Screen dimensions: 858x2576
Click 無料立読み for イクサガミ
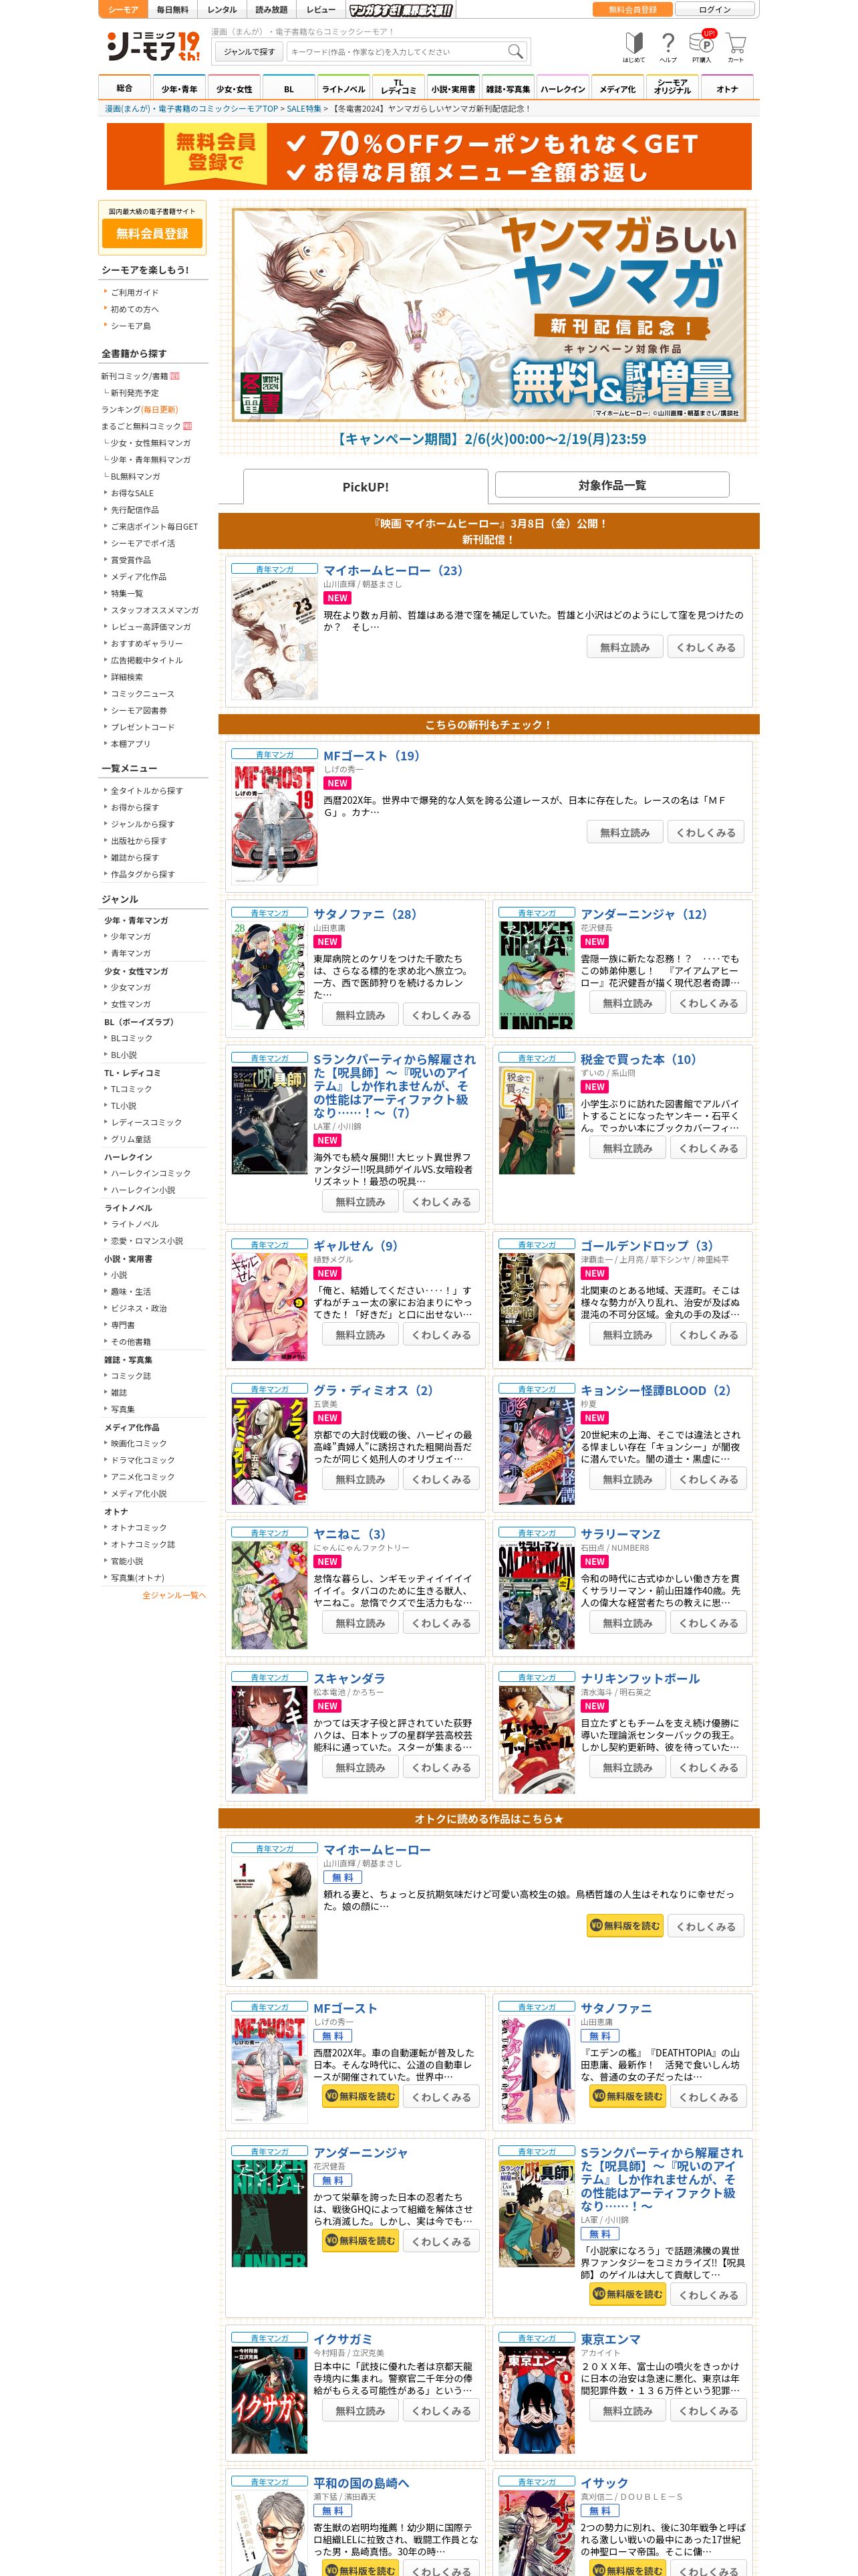[360, 2411]
